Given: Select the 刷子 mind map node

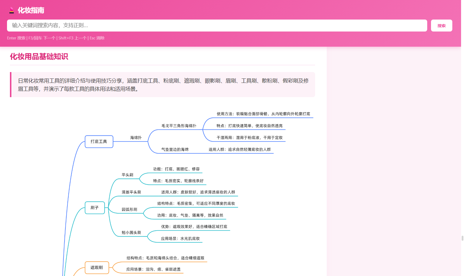Looking at the screenshot, I should pyautogui.click(x=95, y=208).
